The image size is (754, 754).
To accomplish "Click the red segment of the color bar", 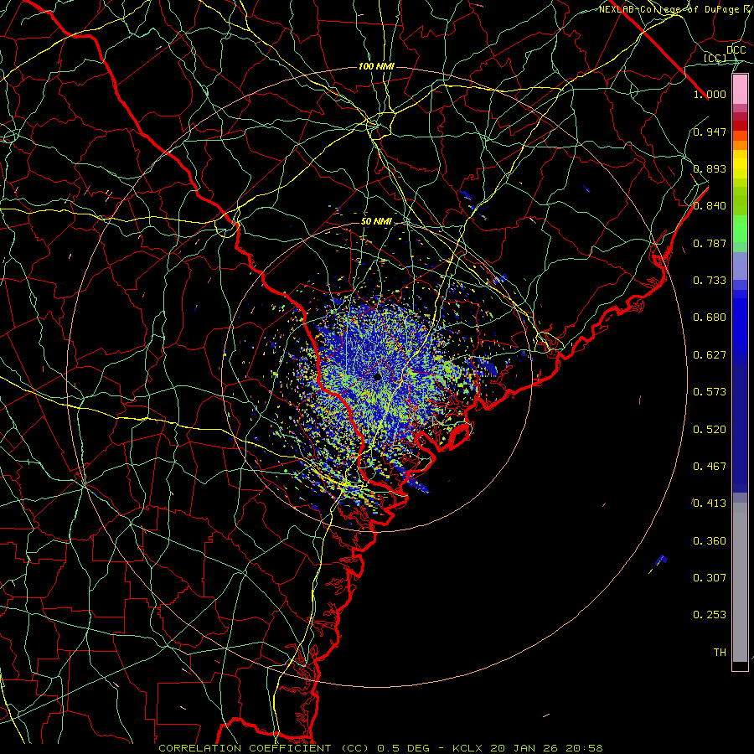I will click(740, 125).
